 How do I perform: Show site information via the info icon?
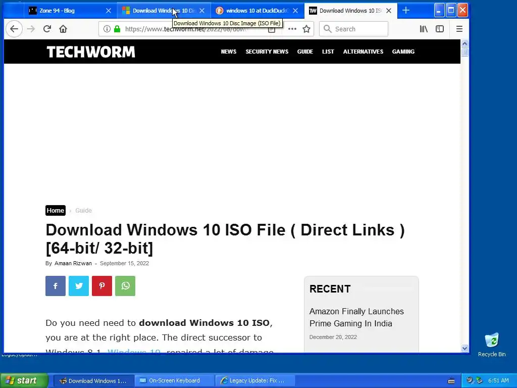107,29
